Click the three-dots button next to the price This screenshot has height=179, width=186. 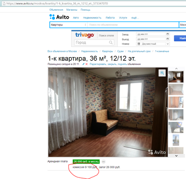[104, 162]
